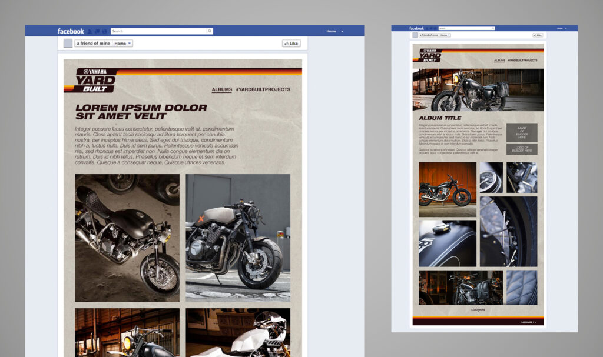Select #YARDBUILTPROJECTS tab in left page

[263, 89]
